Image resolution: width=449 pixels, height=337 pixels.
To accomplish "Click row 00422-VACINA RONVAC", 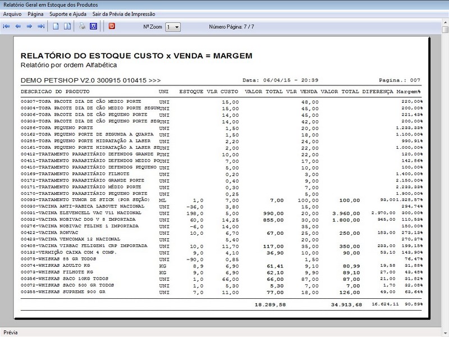I will 222,233.
